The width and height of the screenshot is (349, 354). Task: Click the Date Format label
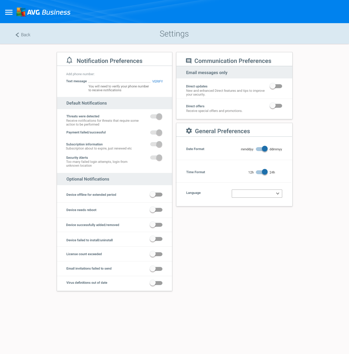coord(195,149)
